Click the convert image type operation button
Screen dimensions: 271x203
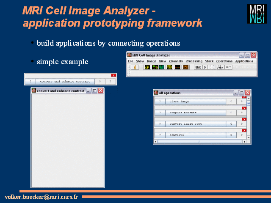(196, 124)
